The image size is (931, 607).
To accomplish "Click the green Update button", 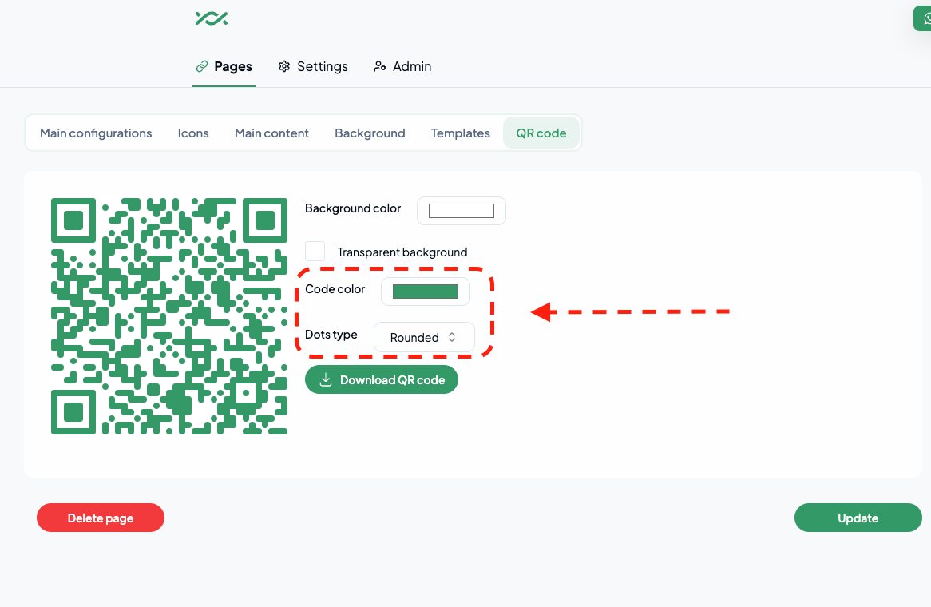I will [x=858, y=518].
